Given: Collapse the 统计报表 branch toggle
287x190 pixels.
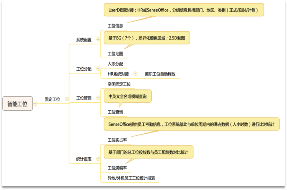Looking at the screenshot, I should click(98, 159).
